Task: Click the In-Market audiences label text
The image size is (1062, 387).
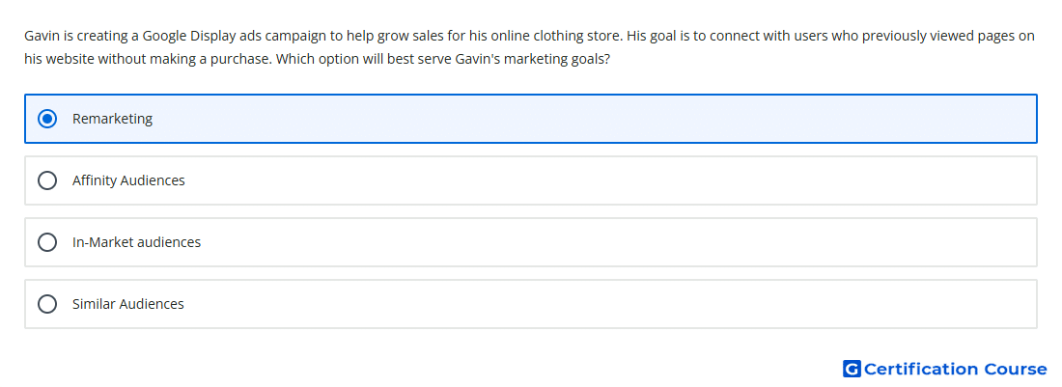Action: 137,242
